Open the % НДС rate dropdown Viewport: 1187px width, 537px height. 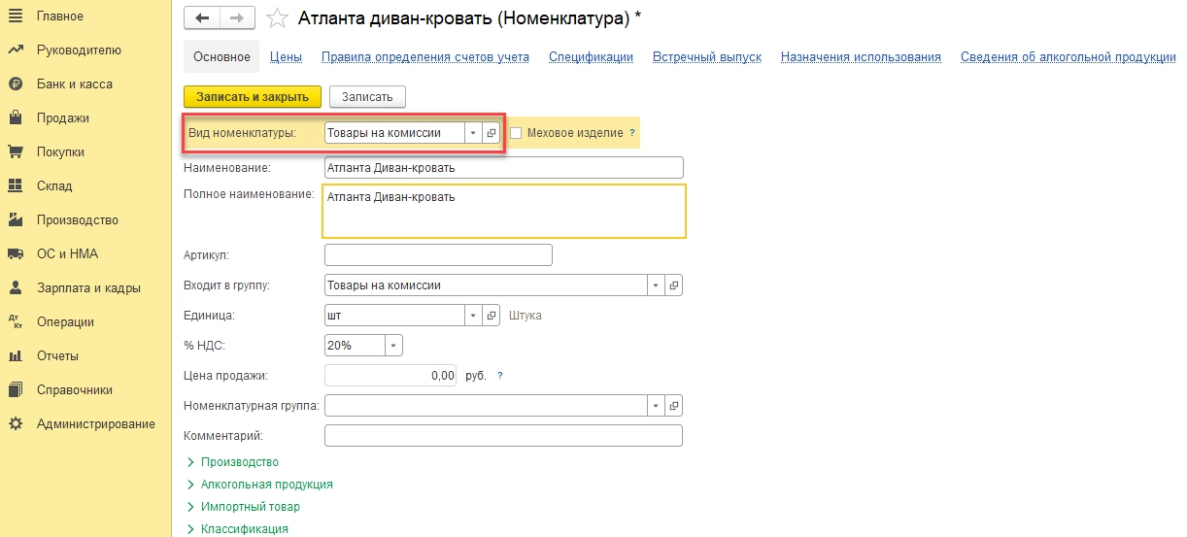(392, 346)
